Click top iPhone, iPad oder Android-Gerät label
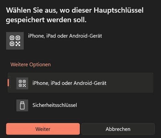Screen dimensions: 161x138 [65, 36]
